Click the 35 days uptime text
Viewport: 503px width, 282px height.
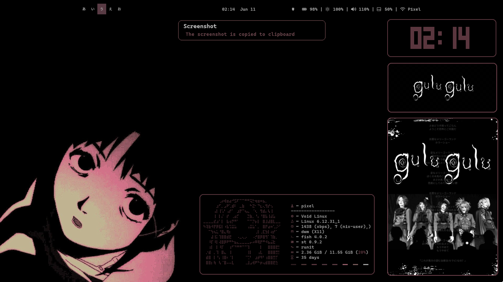point(310,258)
